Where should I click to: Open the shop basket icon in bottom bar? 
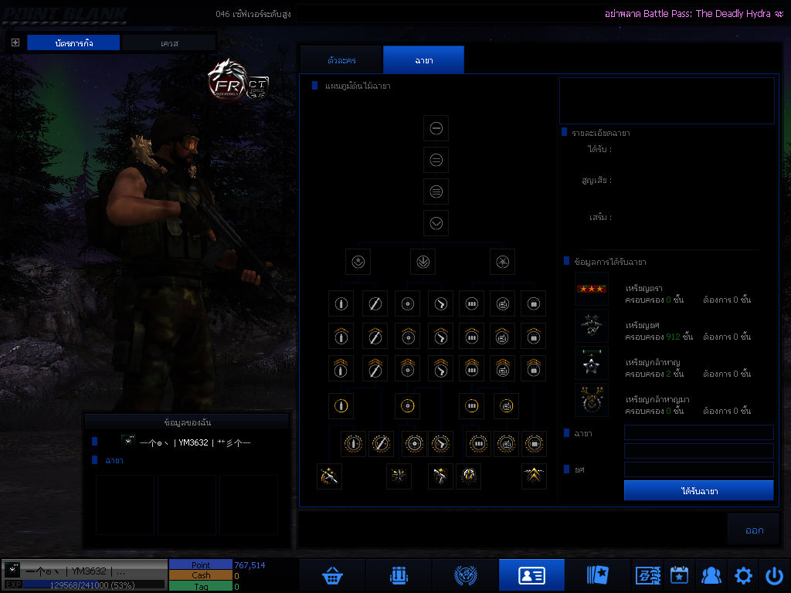point(332,574)
